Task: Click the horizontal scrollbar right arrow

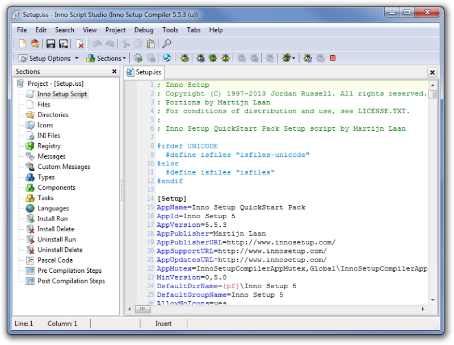Action: click(423, 309)
